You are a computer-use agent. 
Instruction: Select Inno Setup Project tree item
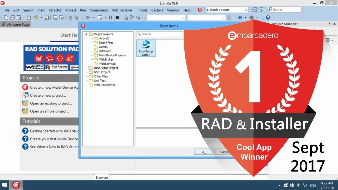click(106, 68)
